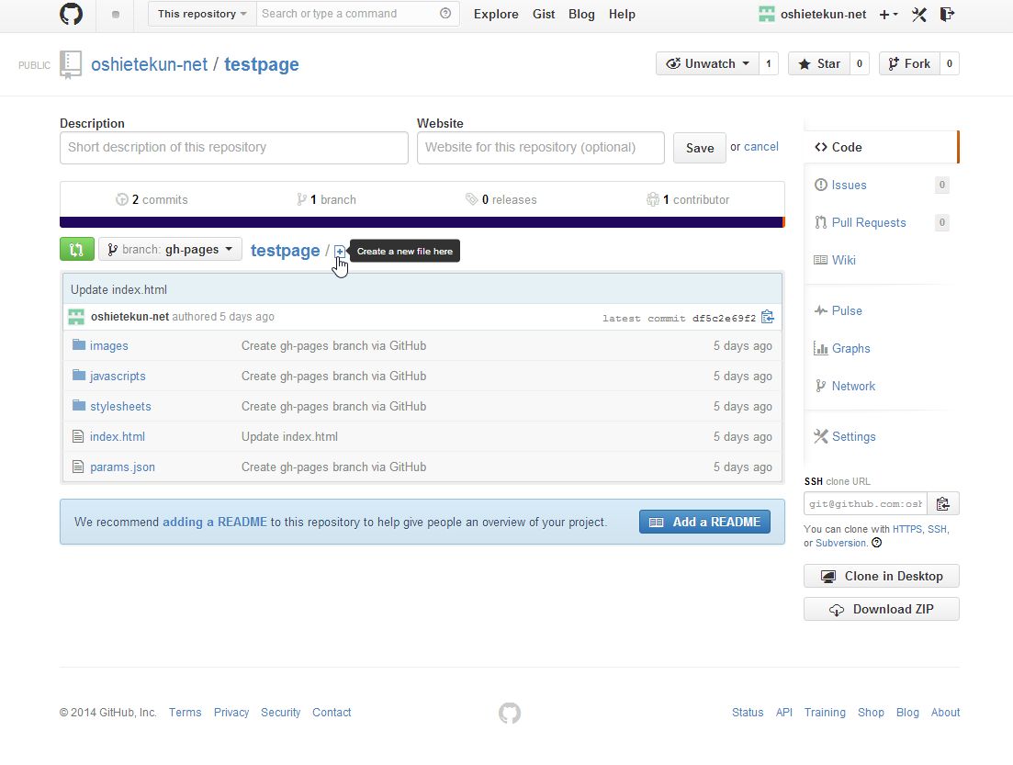The width and height of the screenshot is (1013, 765).
Task: Open the branch: gh-pages selector
Action: click(171, 250)
